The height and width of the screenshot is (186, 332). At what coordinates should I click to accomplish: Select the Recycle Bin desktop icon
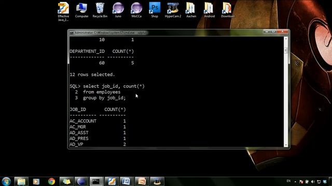[100, 10]
